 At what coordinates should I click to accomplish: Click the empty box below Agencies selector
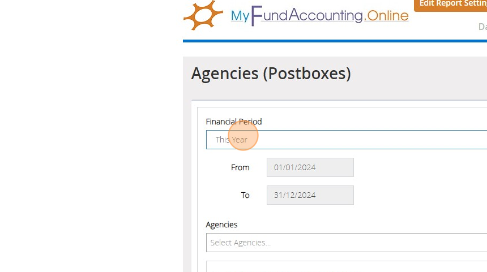coord(345,266)
